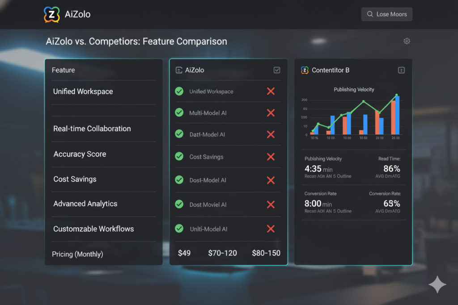This screenshot has width=458, height=305.
Task: Toggle the red X next to Unlti-Model AI
Action: point(271,229)
